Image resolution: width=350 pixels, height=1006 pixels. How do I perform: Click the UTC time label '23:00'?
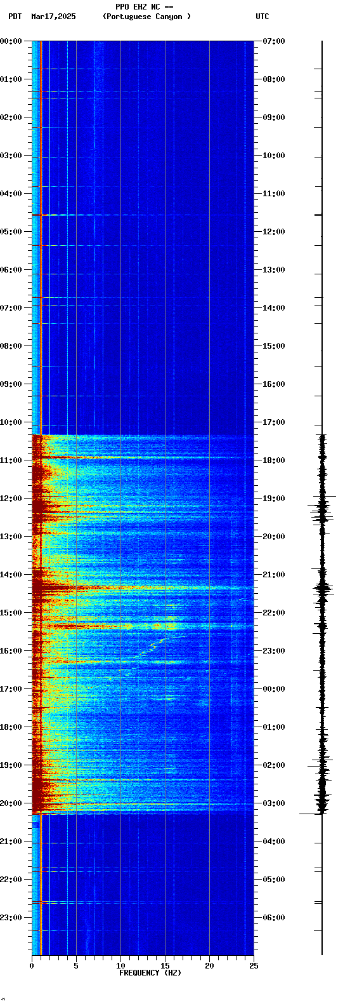[x=274, y=651]
